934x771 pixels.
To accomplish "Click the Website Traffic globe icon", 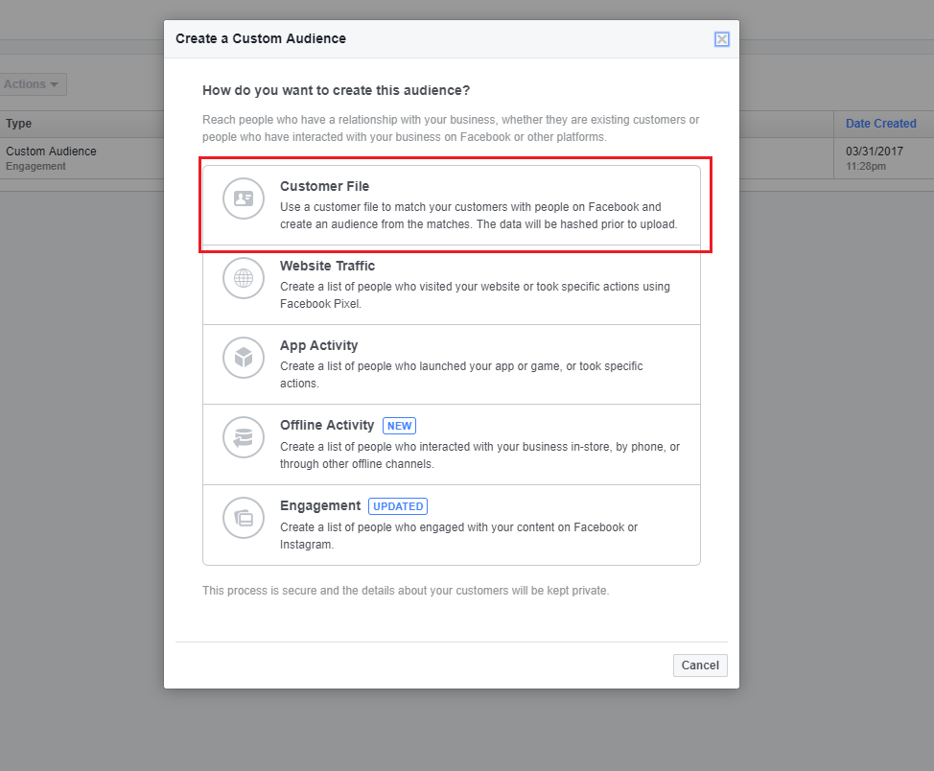I will (x=244, y=278).
